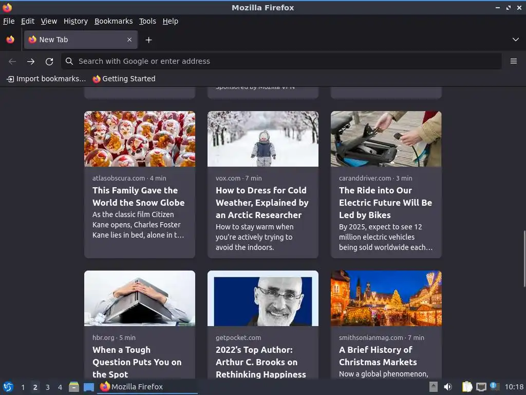
Task: Open Christmas market photo thumbnail
Action: tap(386, 298)
